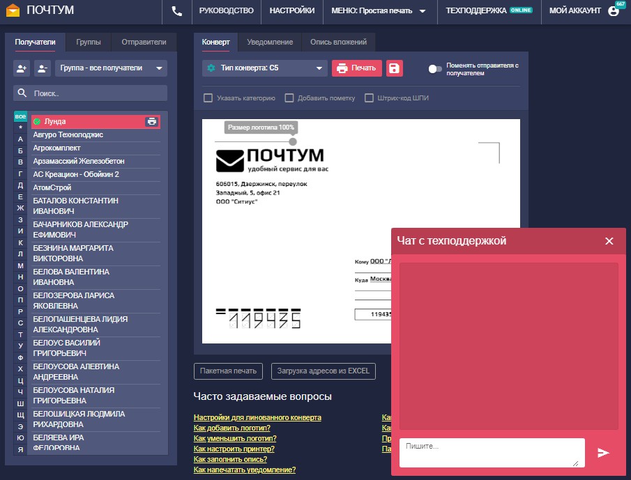Viewport: 631px width, 480px height.
Task: Close the tech support chat window
Action: [609, 241]
